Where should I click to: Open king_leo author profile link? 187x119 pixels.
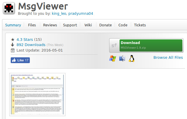pos(59,14)
